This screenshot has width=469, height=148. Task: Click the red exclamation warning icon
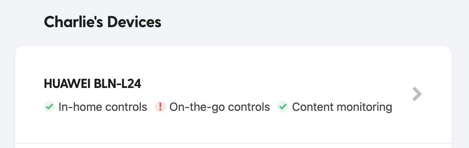point(160,107)
